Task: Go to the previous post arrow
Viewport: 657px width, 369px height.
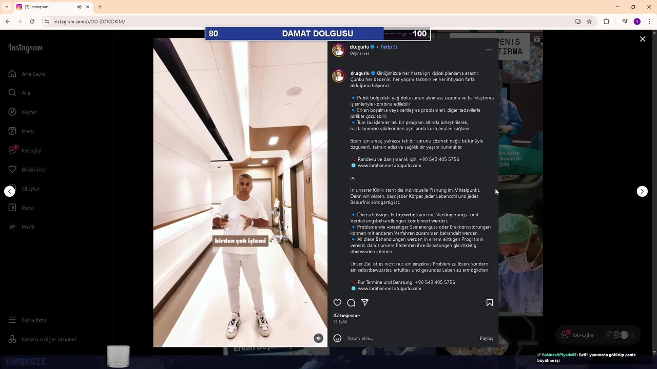Action: pos(10,191)
